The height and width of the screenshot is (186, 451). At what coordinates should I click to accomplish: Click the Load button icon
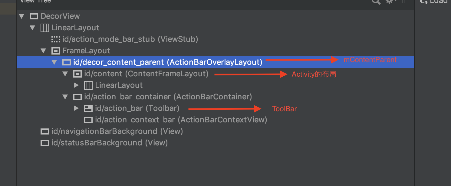coord(425,2)
